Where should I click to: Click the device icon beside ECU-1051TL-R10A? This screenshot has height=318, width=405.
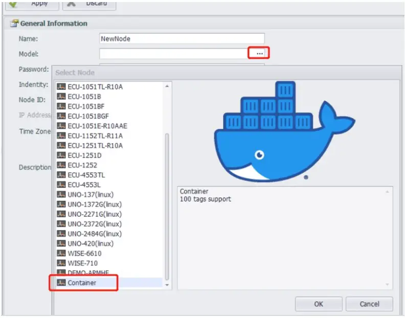[61, 86]
